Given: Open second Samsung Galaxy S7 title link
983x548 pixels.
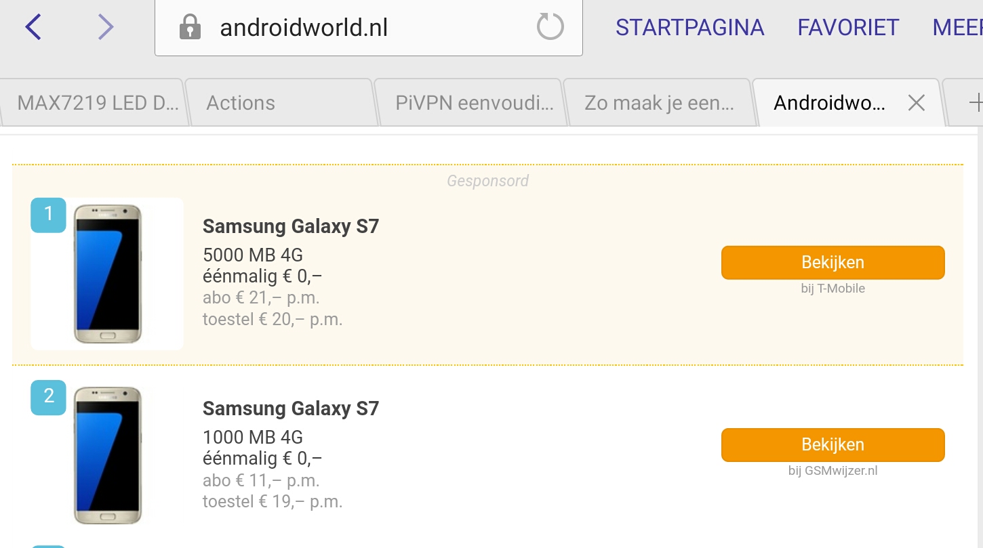Looking at the screenshot, I should pos(290,408).
